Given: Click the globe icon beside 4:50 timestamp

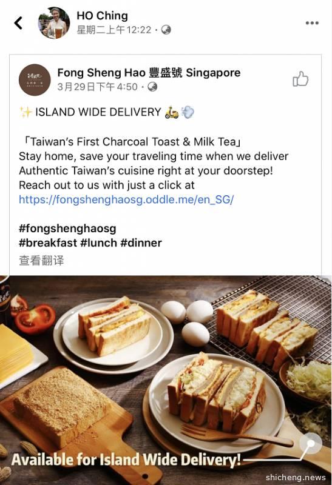Looking at the screenshot, I should pos(152,87).
